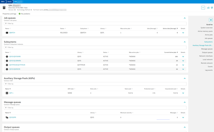Image resolution: width=214 pixels, height=132 pixels.
Task: Focus the ASPs filter field
Action: pyautogui.click(x=95, y=84)
